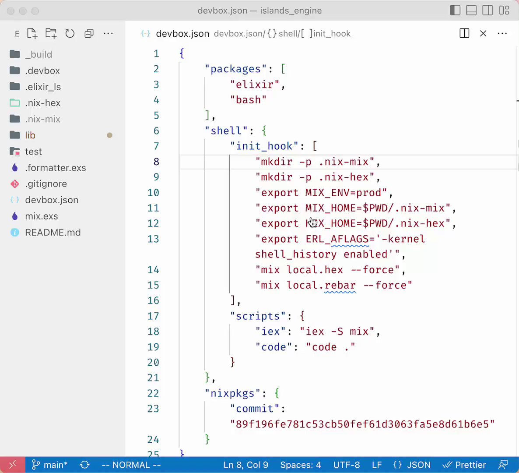Click line number 13 in gutter
519x473 pixels.
[153, 239]
